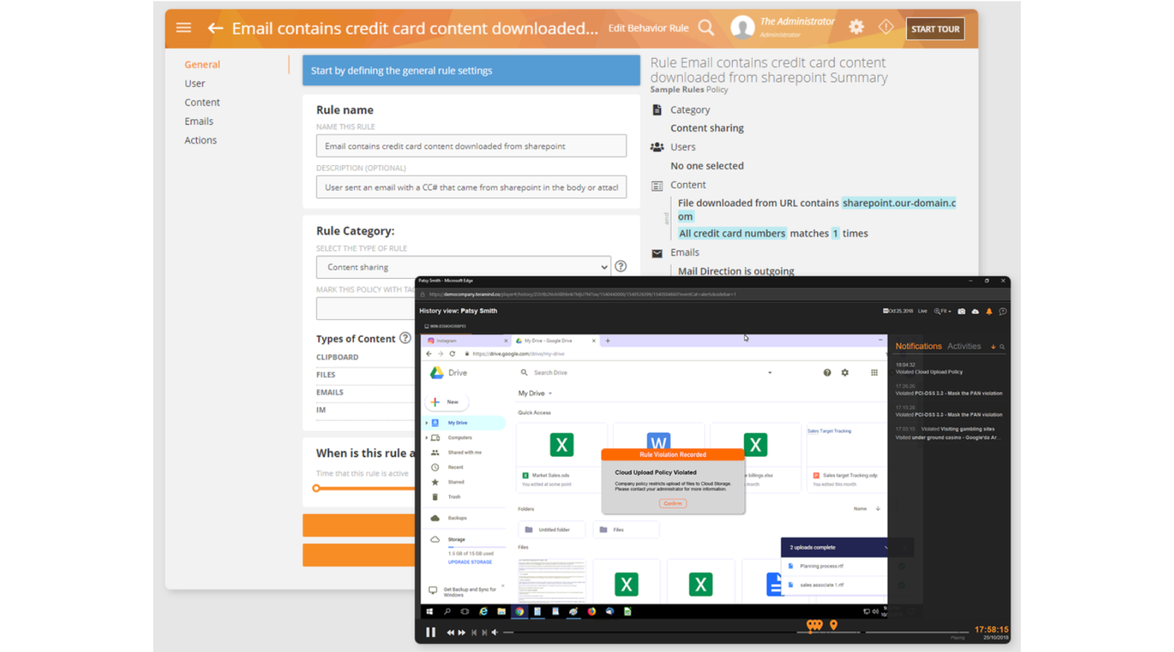Select the Notifications tab
Image resolution: width=1174 pixels, height=652 pixels.
coord(919,346)
